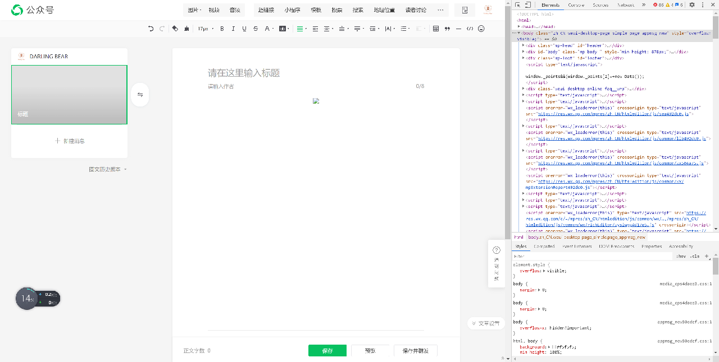Open the Accessibility tab

point(681,247)
